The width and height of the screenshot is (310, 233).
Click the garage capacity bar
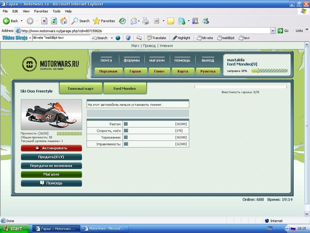(x=240, y=87)
